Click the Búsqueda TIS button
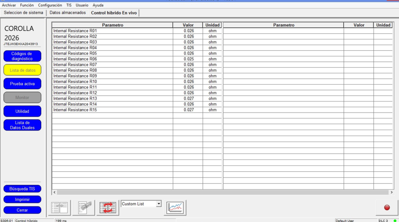The width and height of the screenshot is (399, 222). 22,189
